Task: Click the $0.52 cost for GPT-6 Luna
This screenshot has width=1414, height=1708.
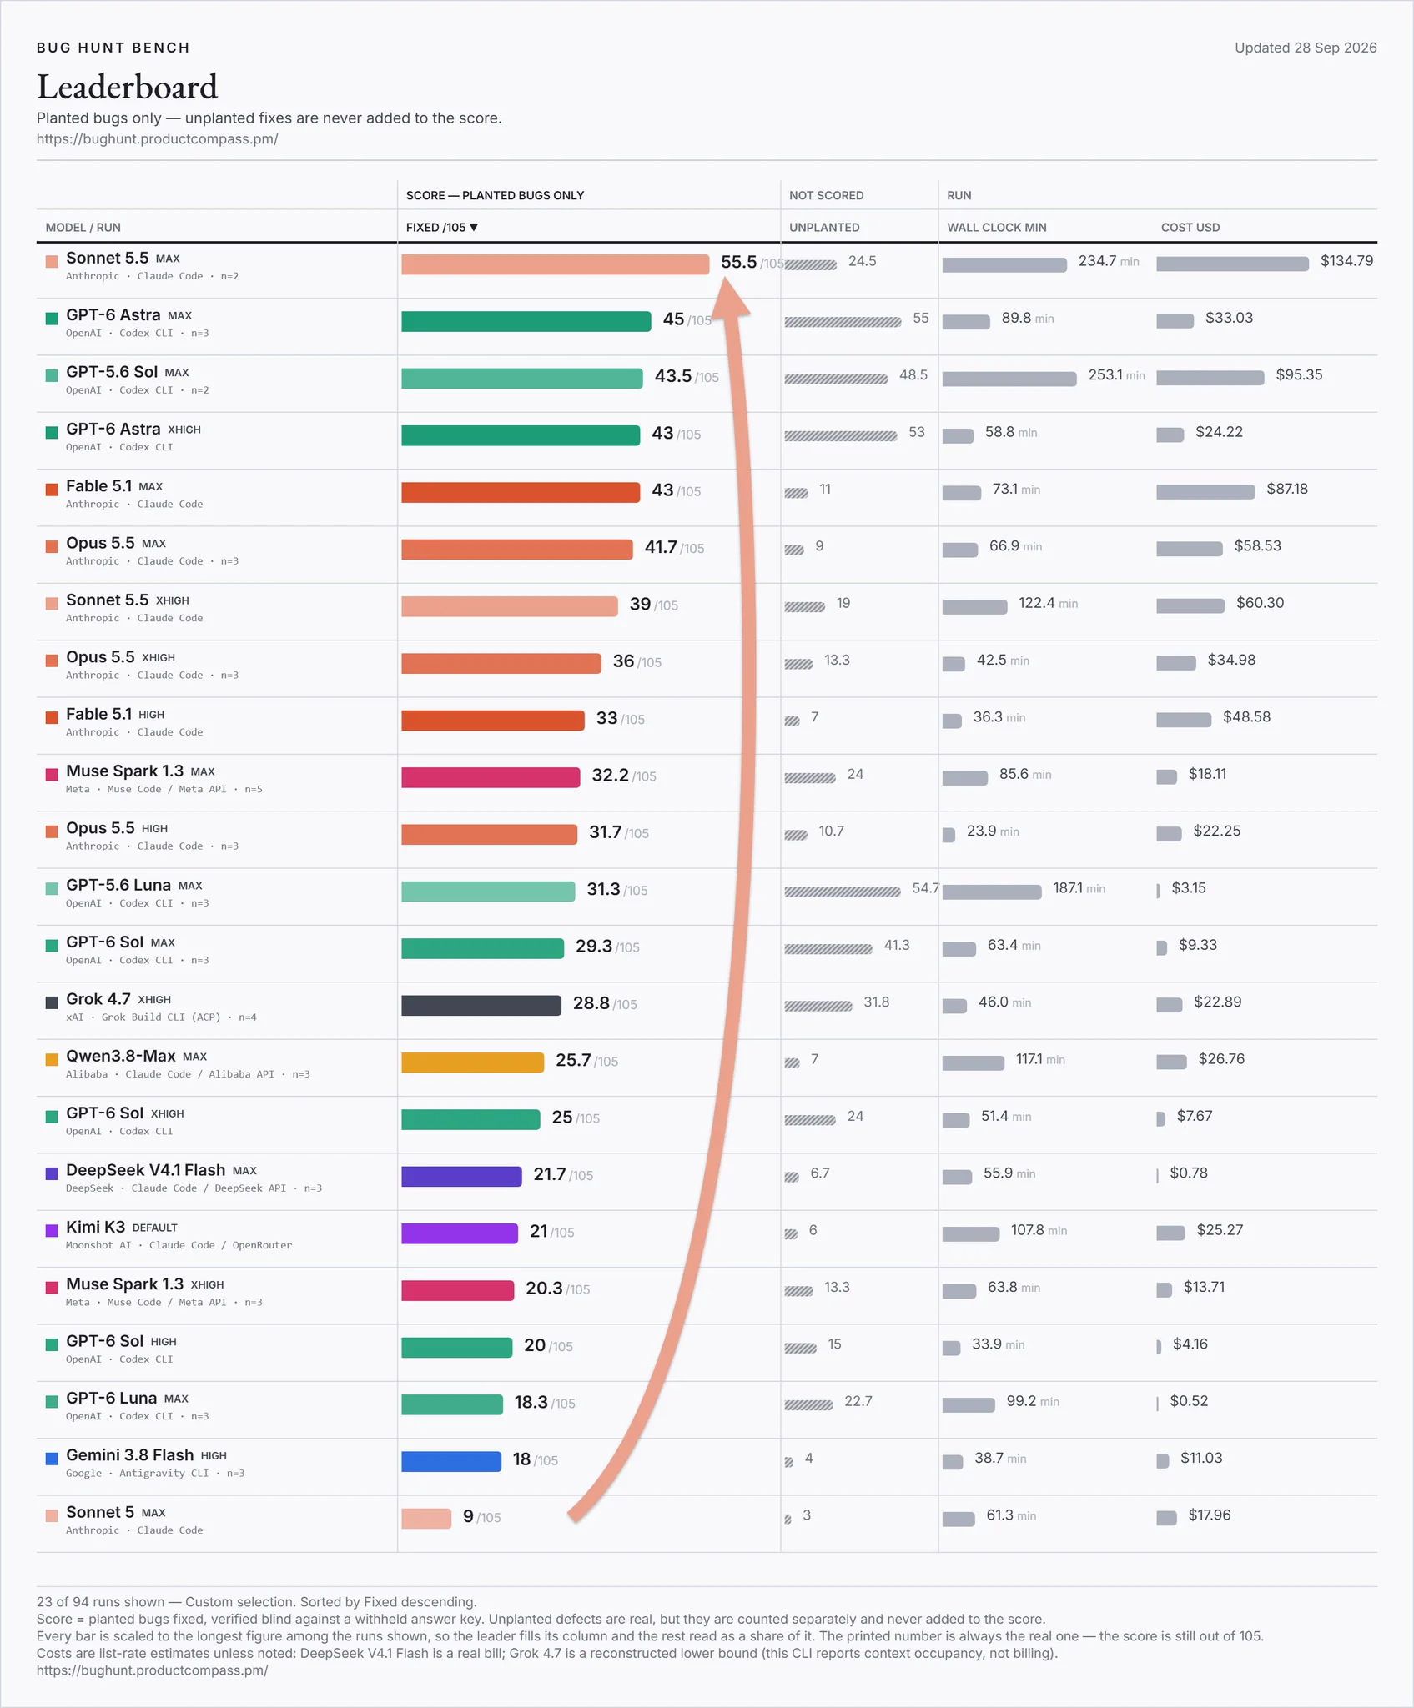Action: pyautogui.click(x=1189, y=1401)
